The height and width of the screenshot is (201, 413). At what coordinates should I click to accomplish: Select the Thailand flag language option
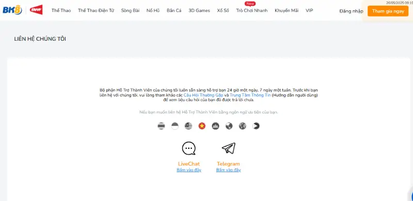point(161,126)
